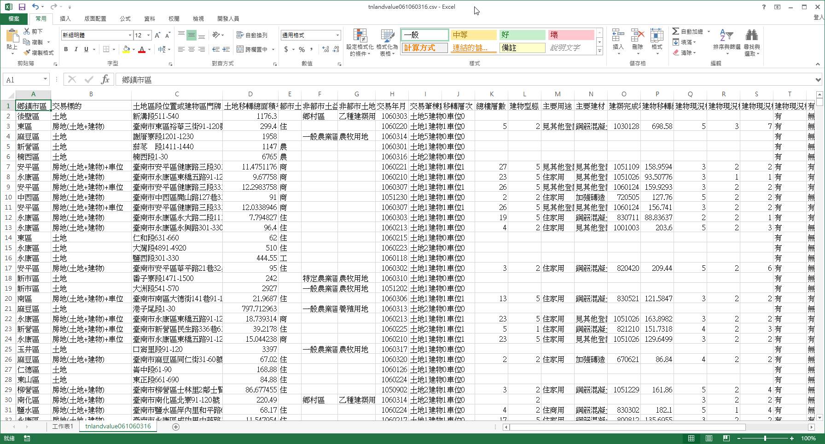The height and width of the screenshot is (444, 825).
Task: Click the Merge and Center (跨欄置中) icon
Action: [240, 49]
